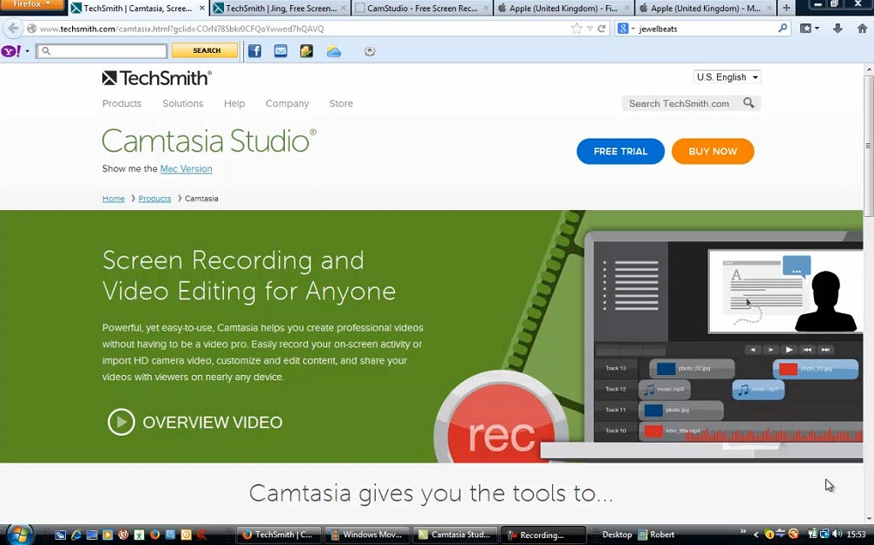Click the Yahoo logo in the toolbar
This screenshot has width=874, height=545.
point(11,51)
